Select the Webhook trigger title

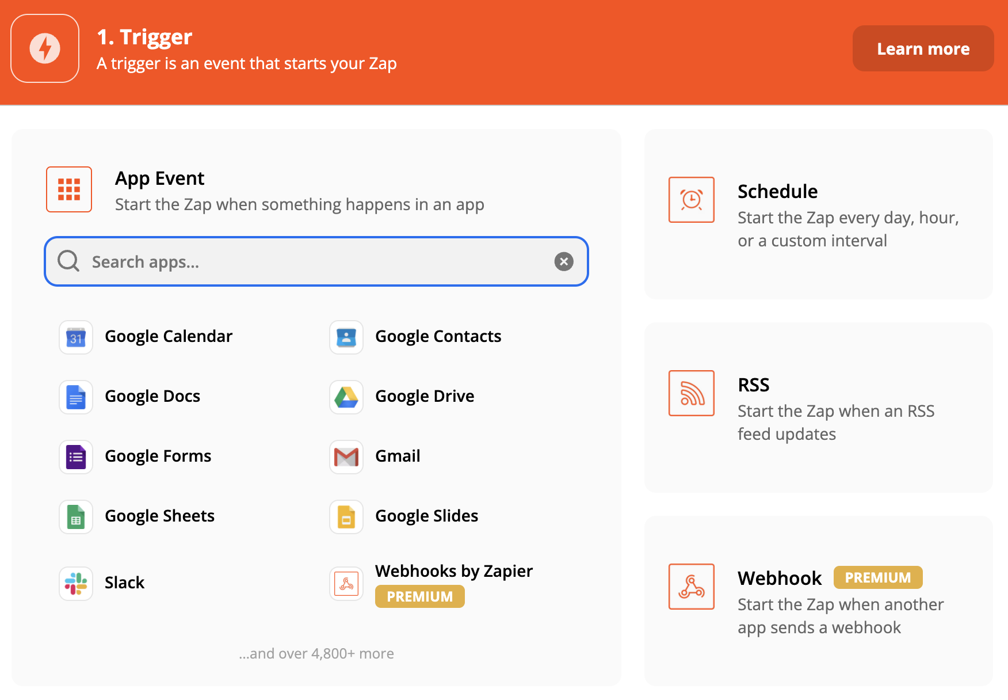coord(780,579)
